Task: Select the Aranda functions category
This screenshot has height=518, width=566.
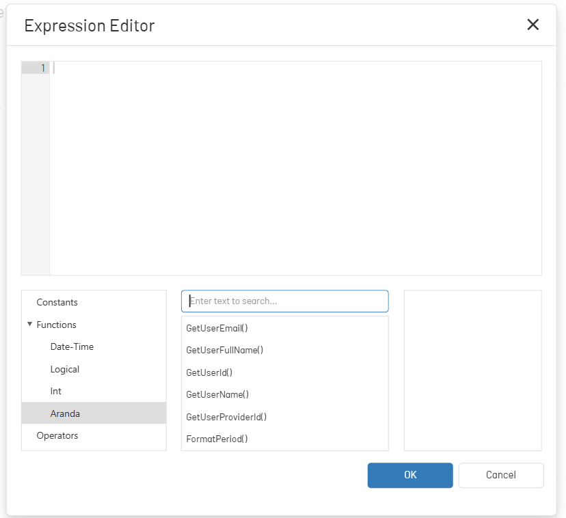Action: point(94,413)
